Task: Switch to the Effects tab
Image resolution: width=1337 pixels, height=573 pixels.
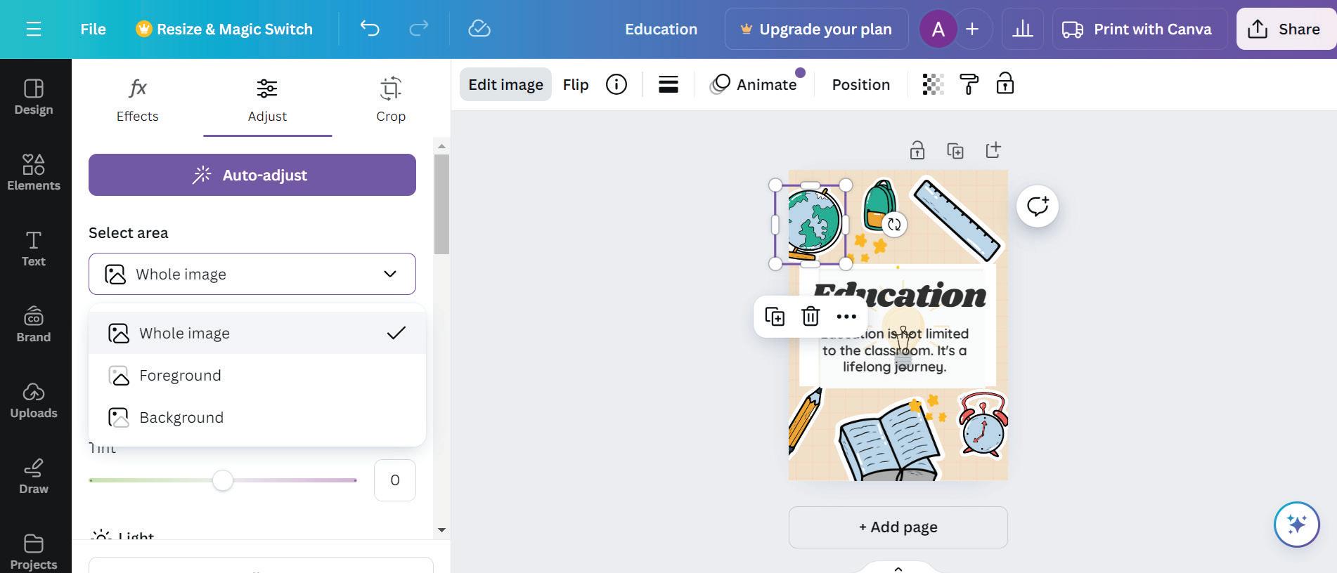Action: coord(138,100)
